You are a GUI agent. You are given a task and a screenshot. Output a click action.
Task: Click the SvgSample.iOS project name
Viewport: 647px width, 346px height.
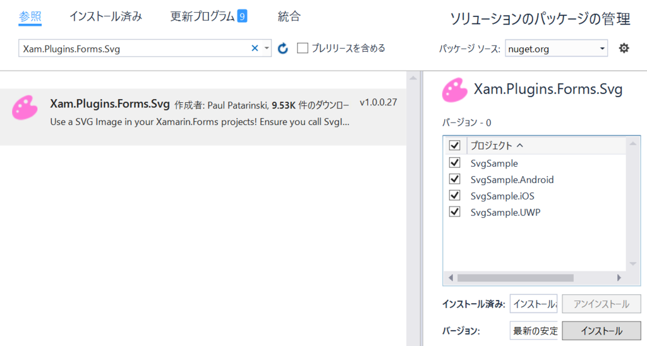click(502, 196)
